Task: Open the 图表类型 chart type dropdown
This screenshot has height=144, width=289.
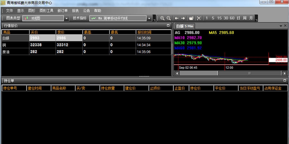Action: point(67,18)
